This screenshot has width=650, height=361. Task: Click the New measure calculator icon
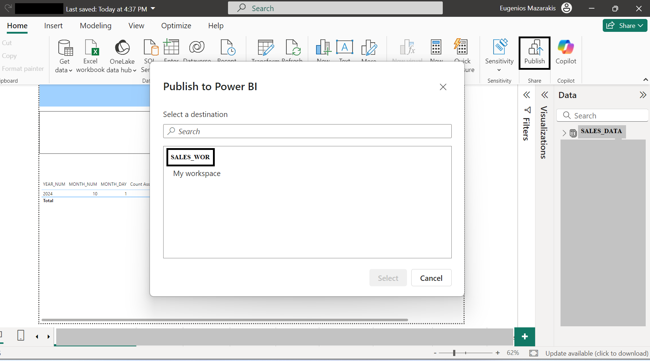[436, 47]
